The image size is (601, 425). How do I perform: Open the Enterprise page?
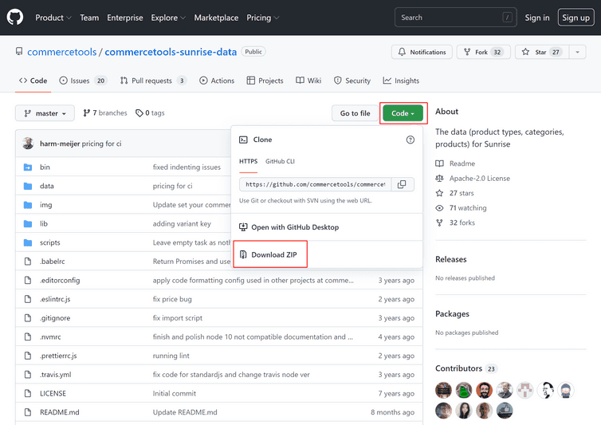point(125,18)
